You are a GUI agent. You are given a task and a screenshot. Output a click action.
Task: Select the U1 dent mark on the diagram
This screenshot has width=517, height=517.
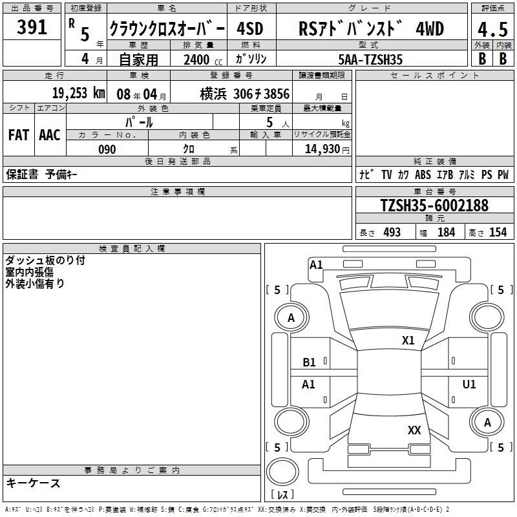(469, 384)
